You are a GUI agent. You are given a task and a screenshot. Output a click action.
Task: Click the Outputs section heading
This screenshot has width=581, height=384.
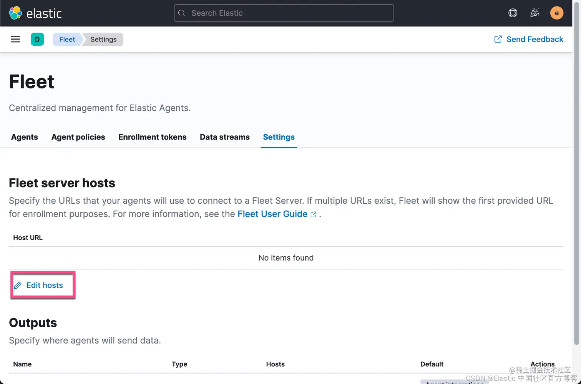[x=33, y=323]
